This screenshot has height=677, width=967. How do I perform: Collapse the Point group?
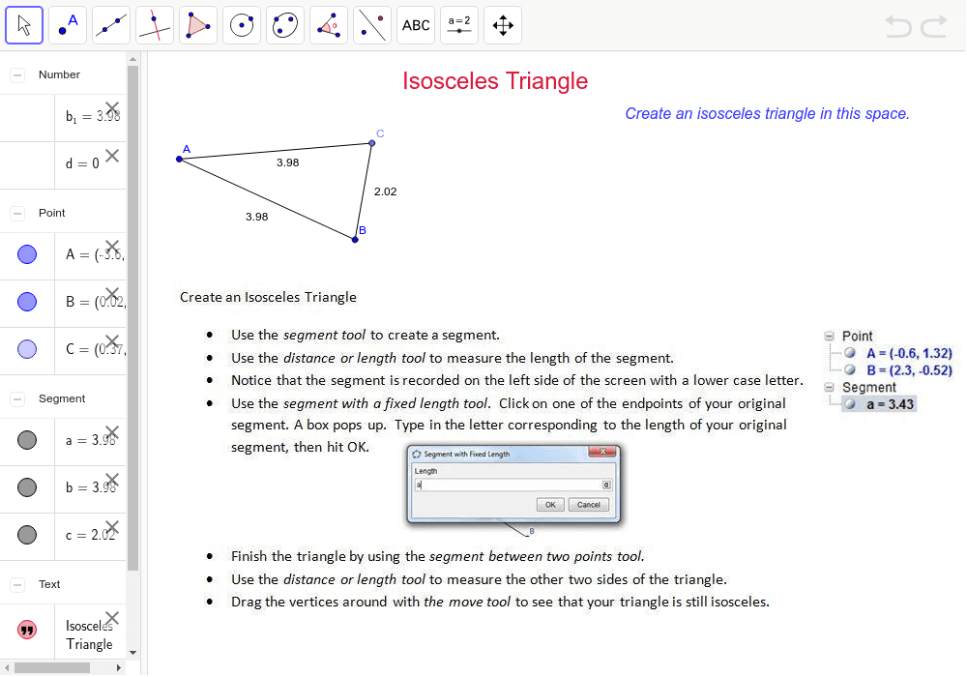pyautogui.click(x=17, y=214)
